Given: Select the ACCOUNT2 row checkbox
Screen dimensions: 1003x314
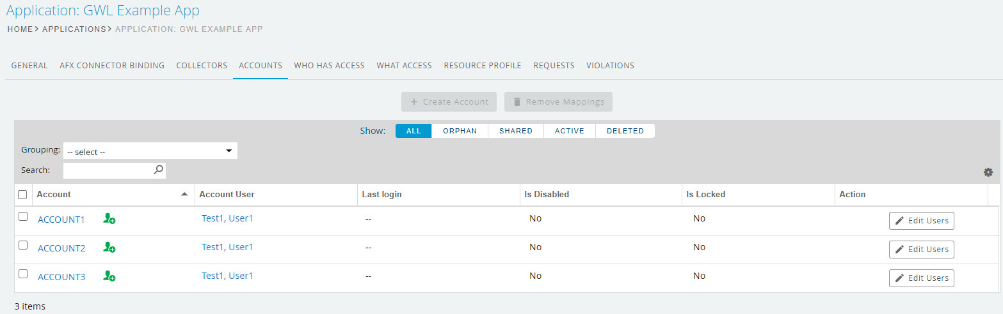Looking at the screenshot, I should 23,245.
